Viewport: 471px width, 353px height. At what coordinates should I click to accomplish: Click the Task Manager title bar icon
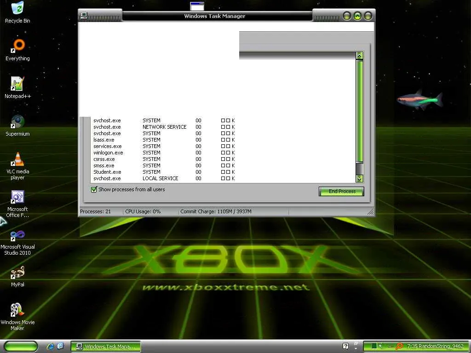(84, 16)
